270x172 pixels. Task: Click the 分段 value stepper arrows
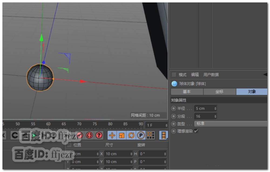click(215, 116)
